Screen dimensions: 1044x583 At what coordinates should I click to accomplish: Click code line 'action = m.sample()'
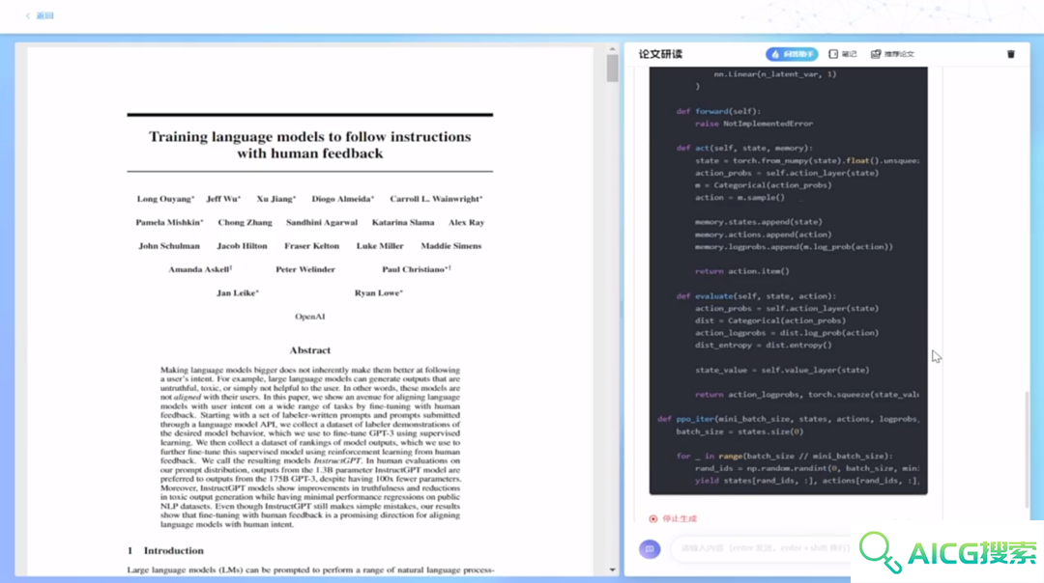tap(739, 198)
